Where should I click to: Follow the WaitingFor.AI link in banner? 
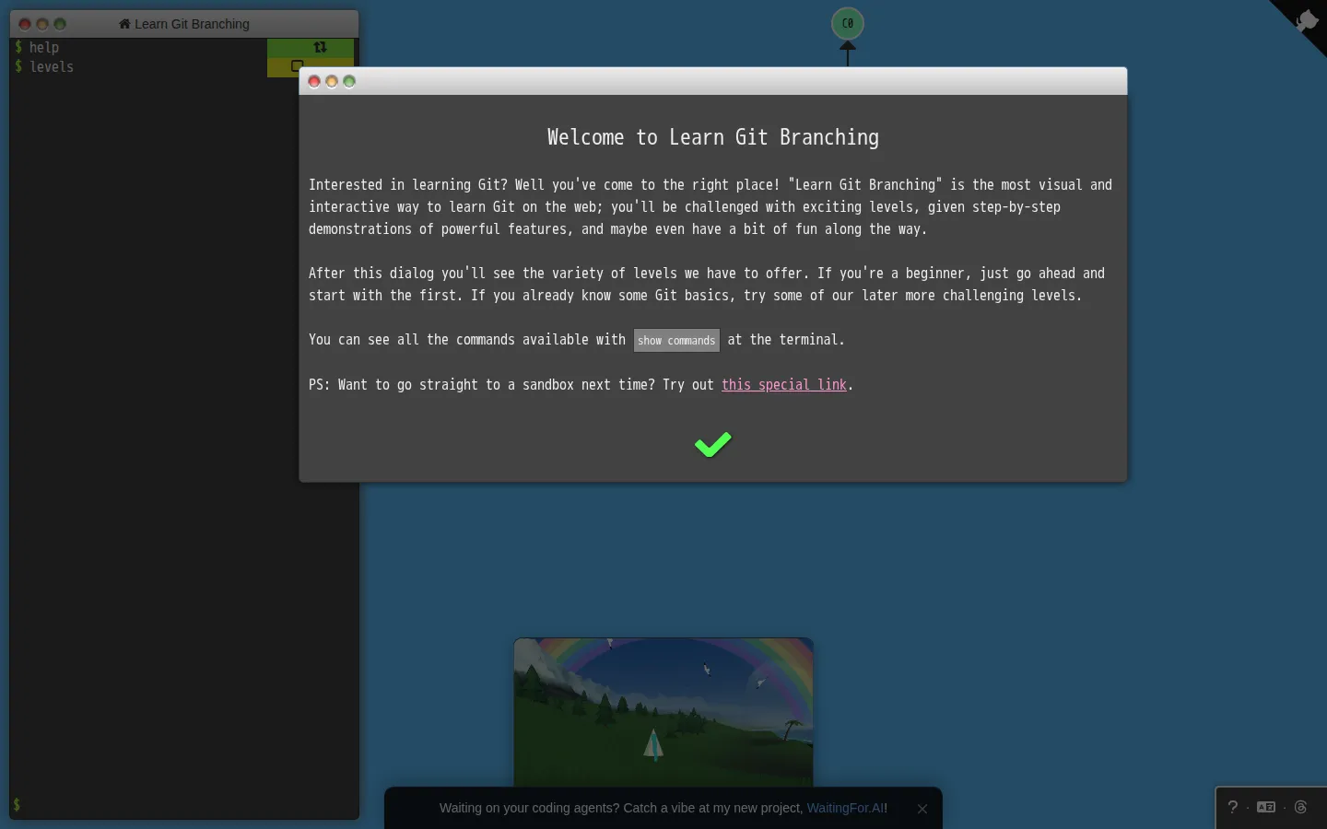(845, 808)
